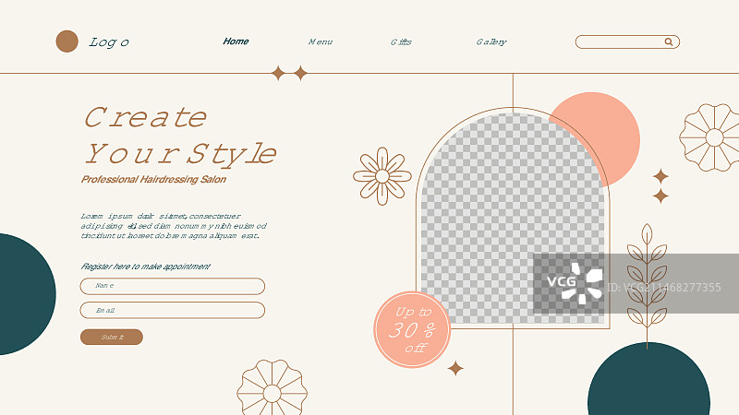Click the daisy flower beside the arched frame
739x415 pixels.
tap(382, 176)
